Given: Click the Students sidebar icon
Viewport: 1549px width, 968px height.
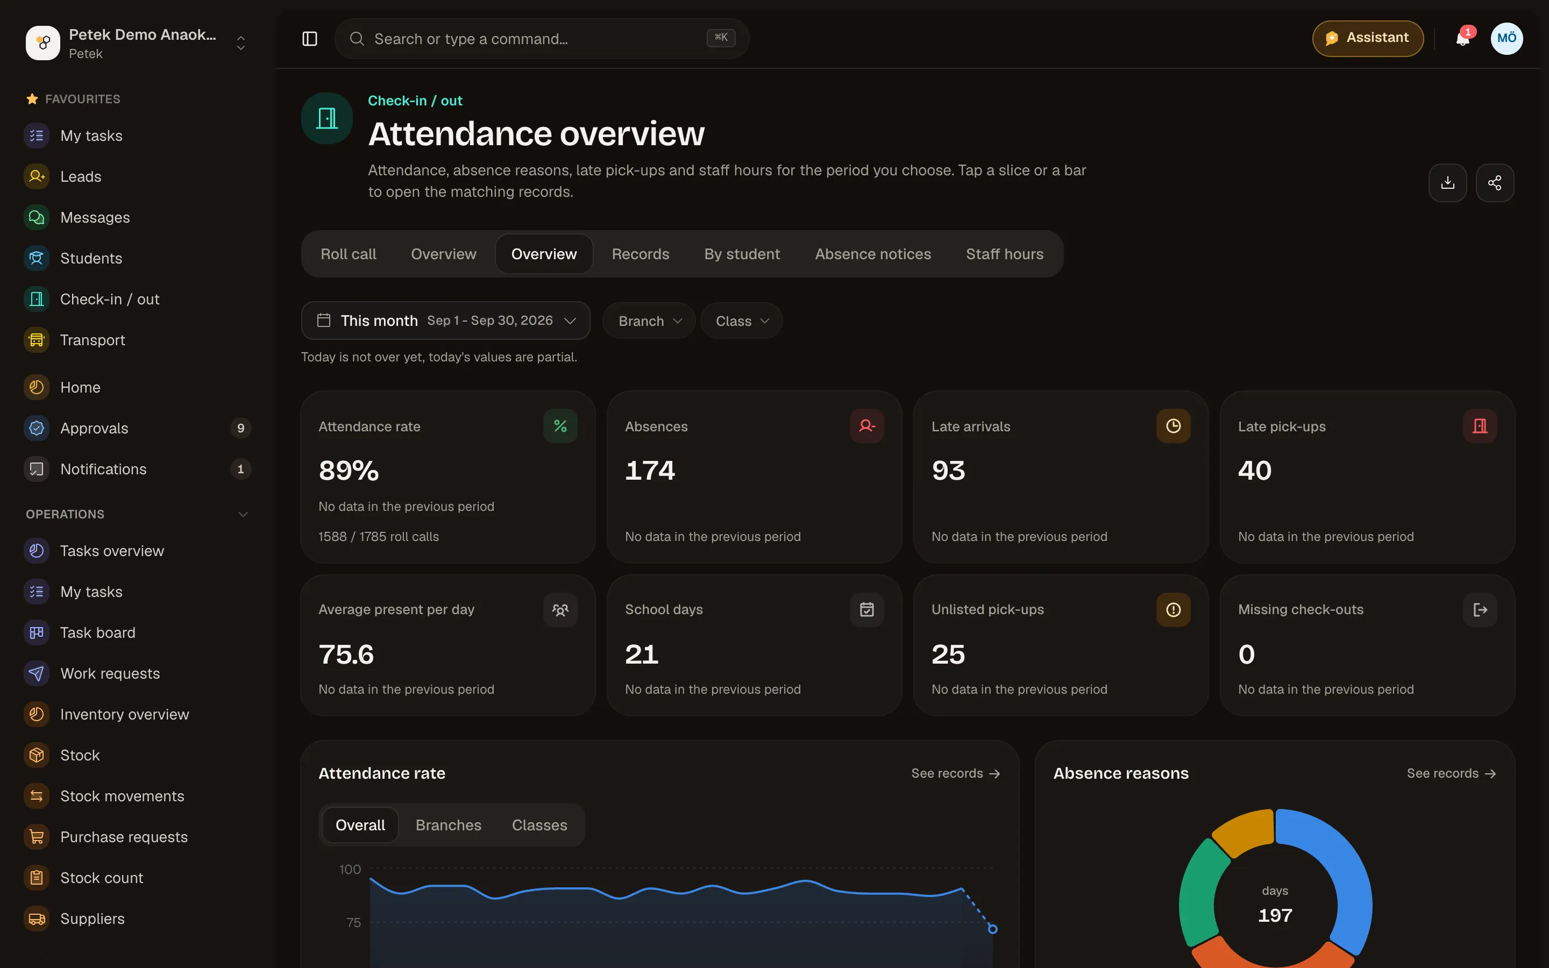Looking at the screenshot, I should tap(37, 258).
